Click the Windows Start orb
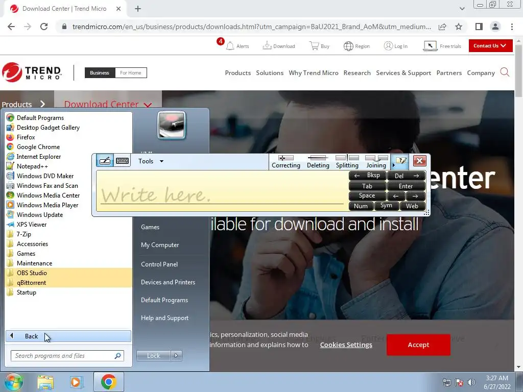 point(14,382)
